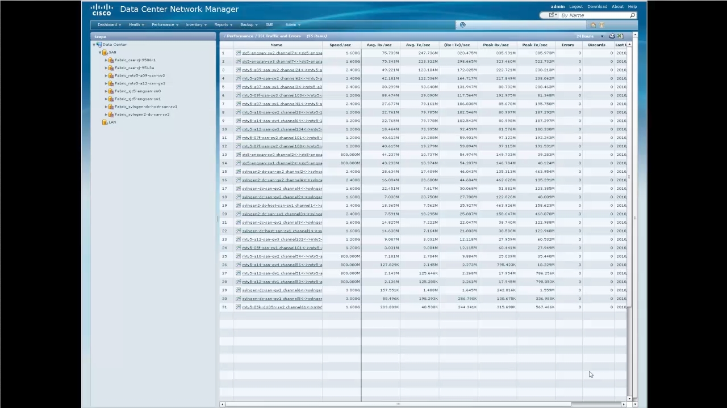Viewport: 727px width, 408px height.
Task: Click the Help link
Action: 632,7
